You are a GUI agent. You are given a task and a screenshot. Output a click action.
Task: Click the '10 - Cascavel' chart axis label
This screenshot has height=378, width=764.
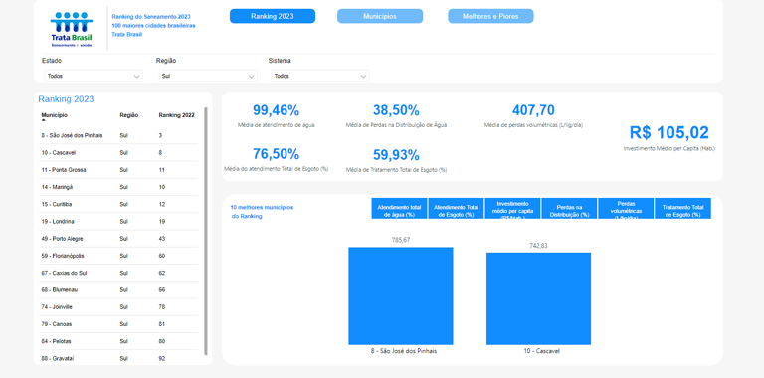click(543, 351)
